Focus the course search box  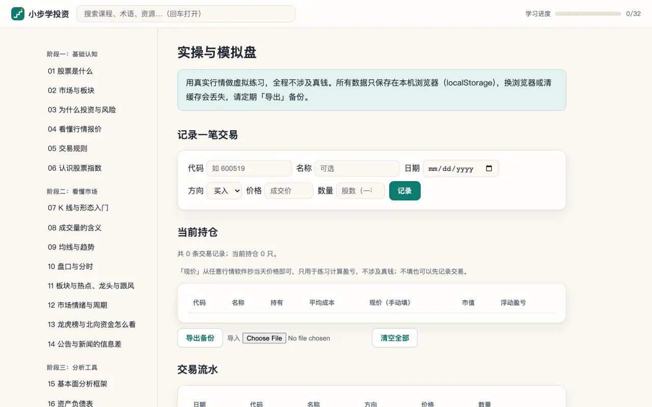coord(186,14)
